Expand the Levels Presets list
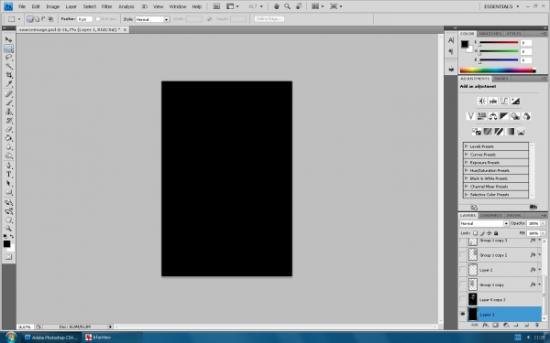 467,146
